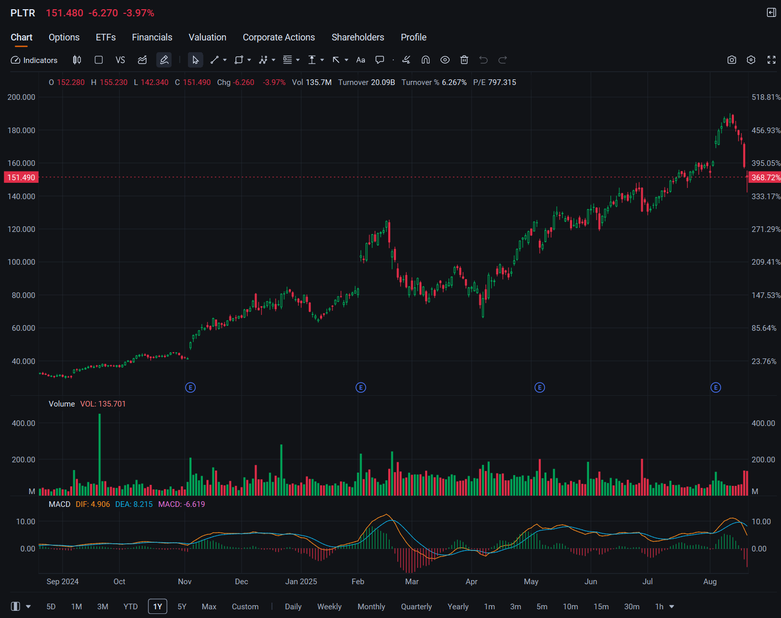Expand the arrow tools dropdown
The width and height of the screenshot is (781, 618).
point(347,60)
